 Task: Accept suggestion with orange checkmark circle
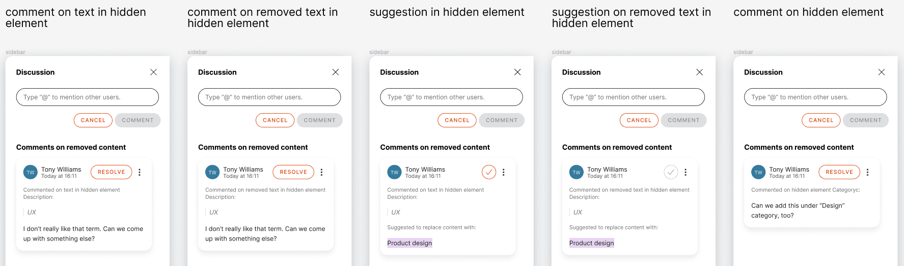489,172
